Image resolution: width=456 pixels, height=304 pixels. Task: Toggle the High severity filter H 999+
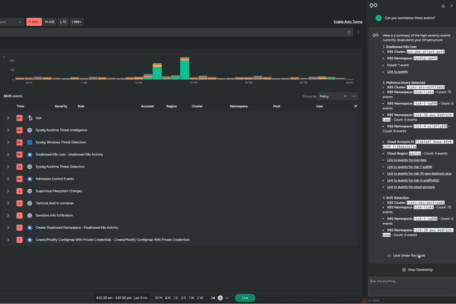[34, 22]
